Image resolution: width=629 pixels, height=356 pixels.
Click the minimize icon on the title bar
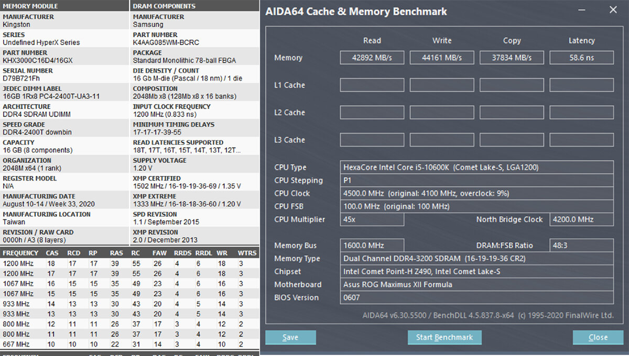[x=582, y=10]
